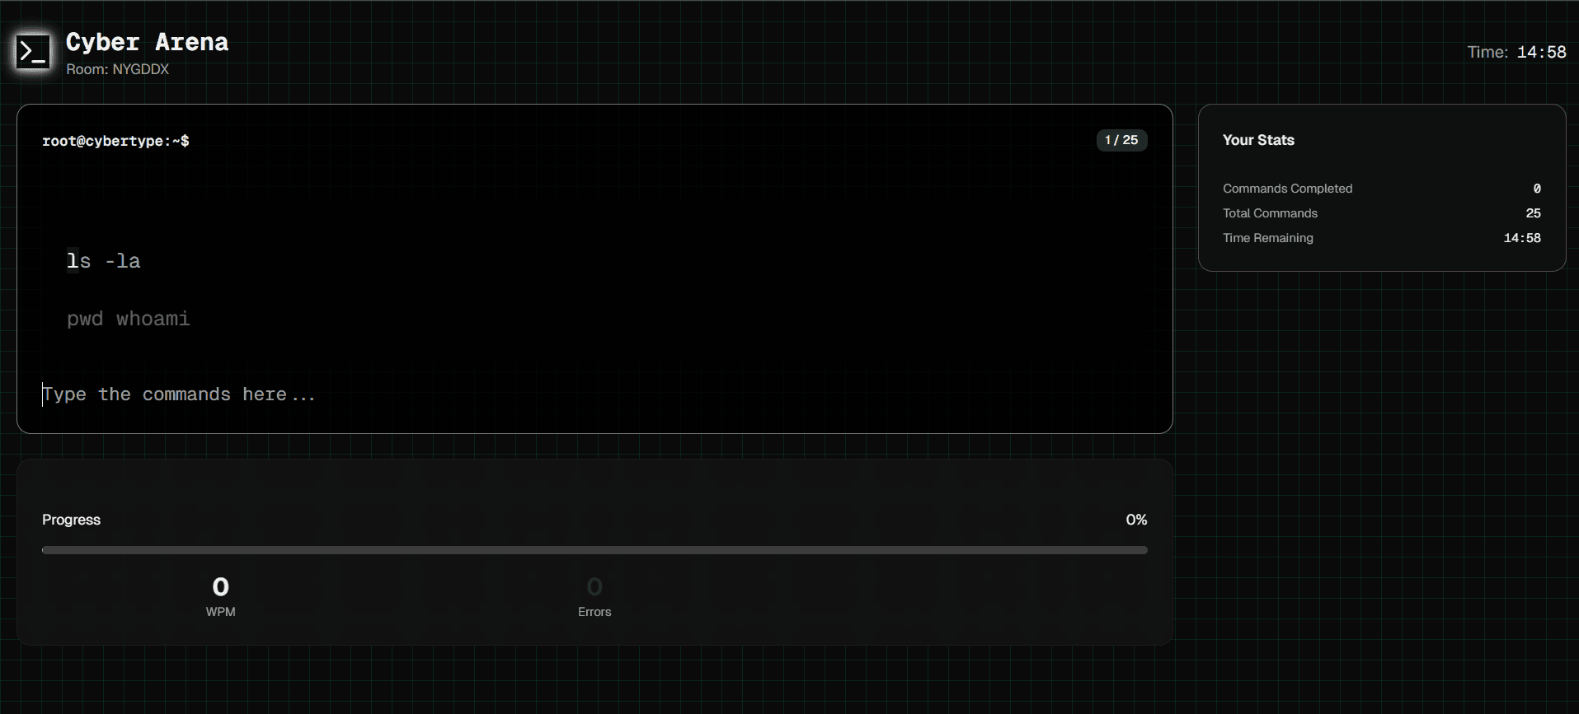
Task: Click the Progress label
Action: tap(71, 520)
